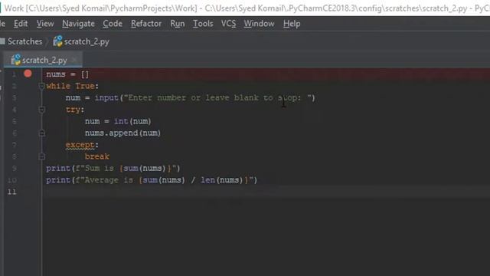Click the Python file icon in the tab

(15, 60)
